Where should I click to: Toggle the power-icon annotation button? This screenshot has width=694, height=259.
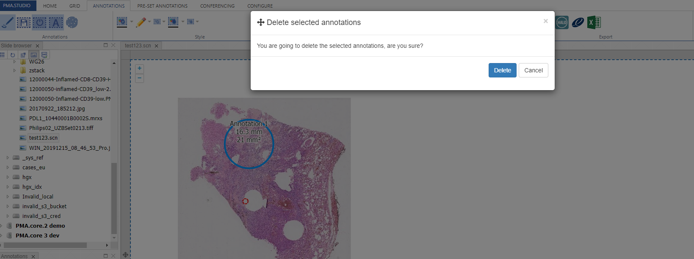(x=40, y=22)
